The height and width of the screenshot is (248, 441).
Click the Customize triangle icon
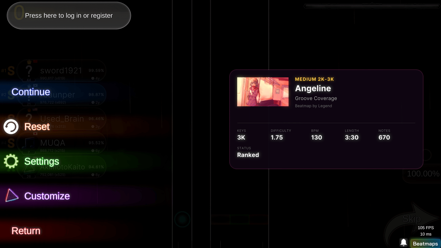(12, 195)
